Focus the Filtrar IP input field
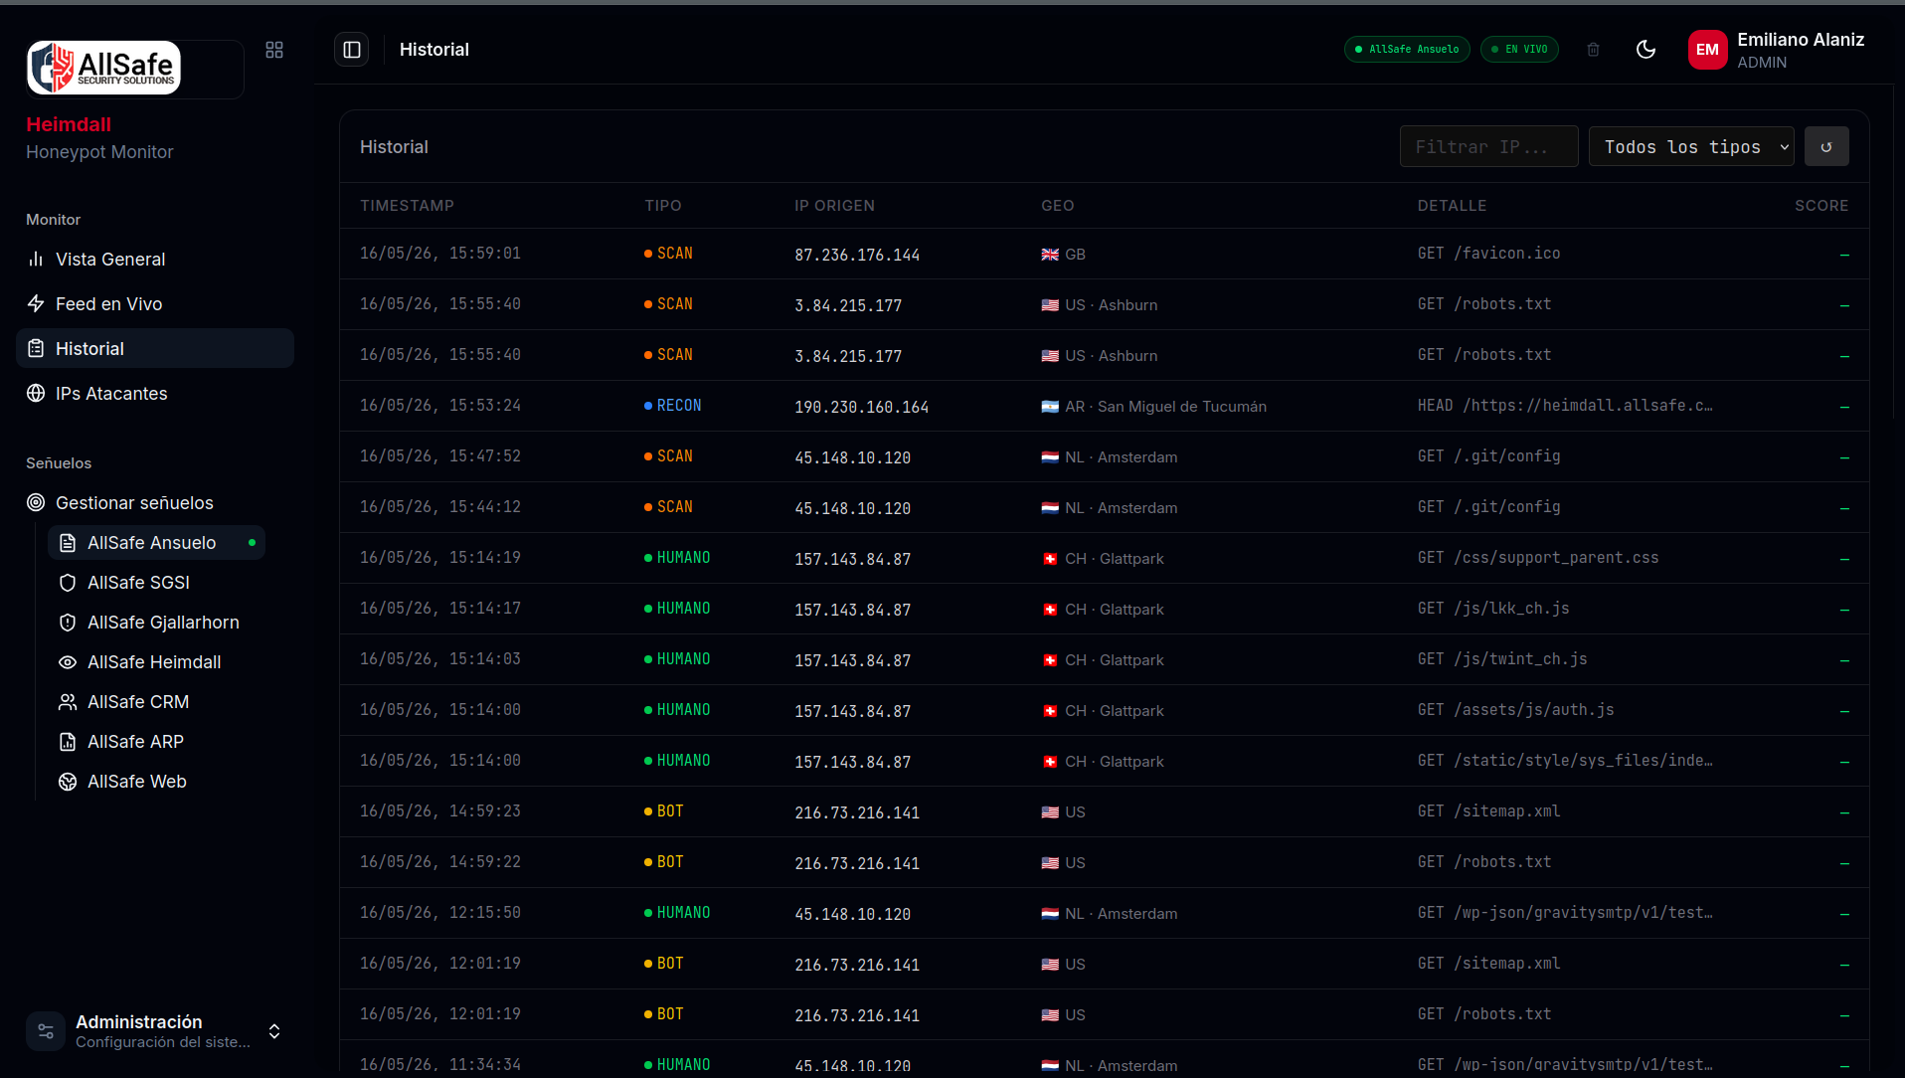 click(x=1488, y=147)
